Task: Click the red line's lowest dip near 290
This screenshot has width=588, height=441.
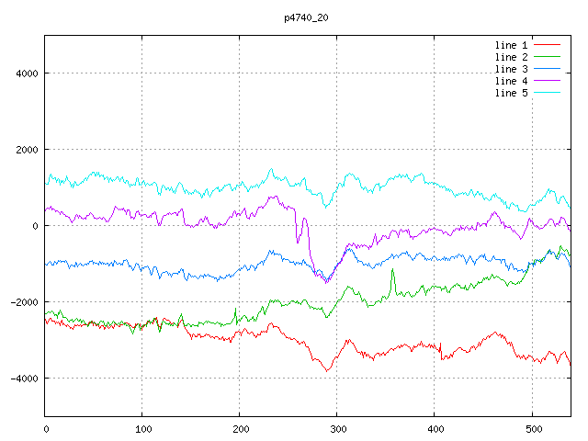Action: click(x=325, y=370)
